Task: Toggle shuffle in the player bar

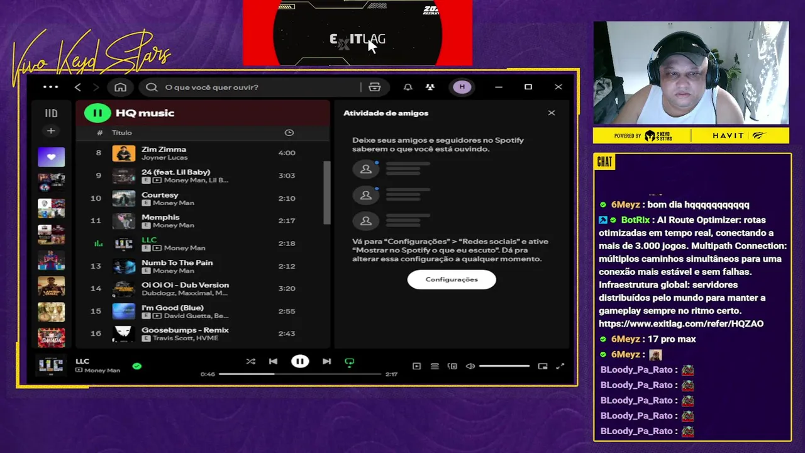Action: 251,361
